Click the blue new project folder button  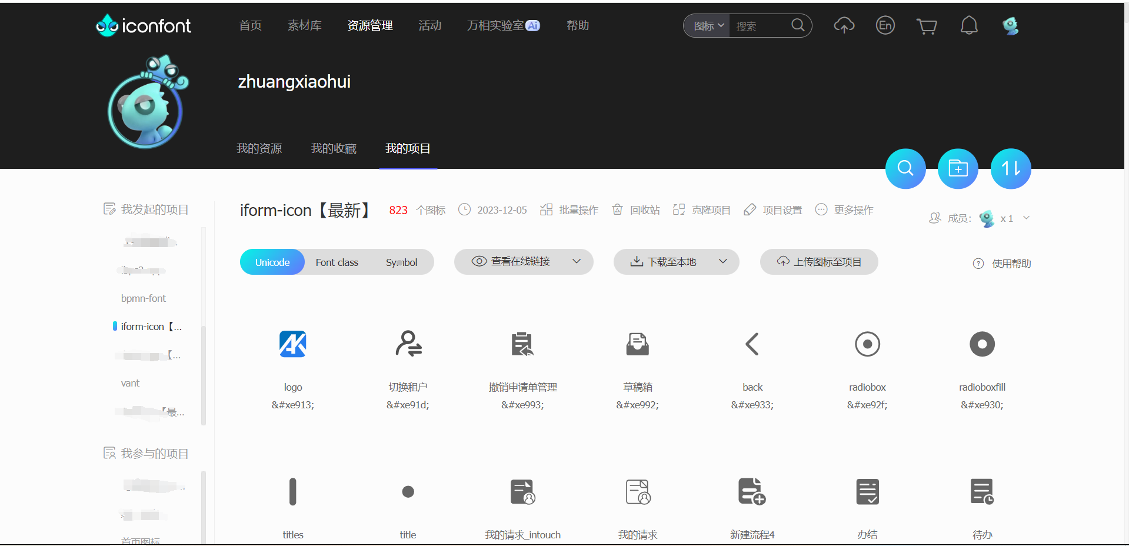[958, 169]
